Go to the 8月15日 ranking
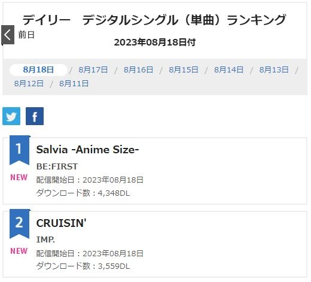The height and width of the screenshot is (282, 311). [184, 70]
